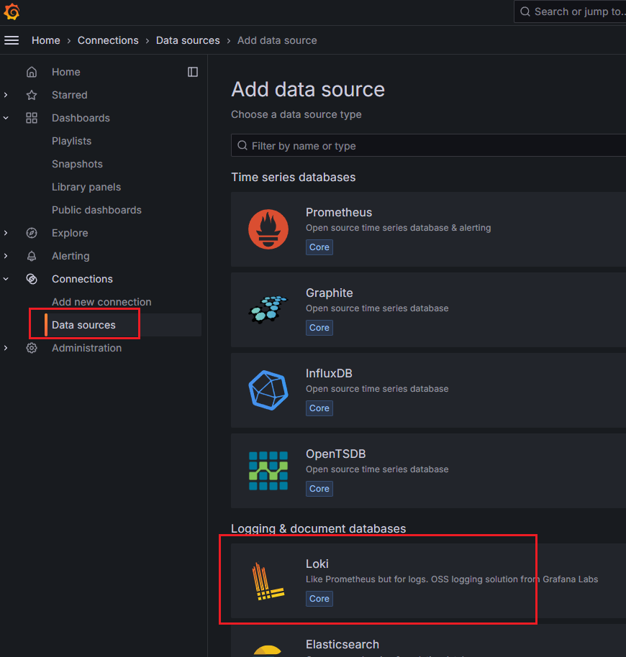This screenshot has width=626, height=657.
Task: Open the hamburger navigation menu
Action: (12, 40)
